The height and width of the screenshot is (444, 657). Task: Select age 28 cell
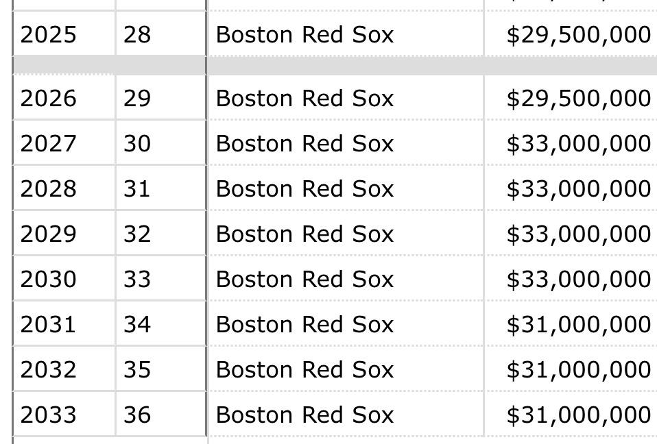pos(161,34)
